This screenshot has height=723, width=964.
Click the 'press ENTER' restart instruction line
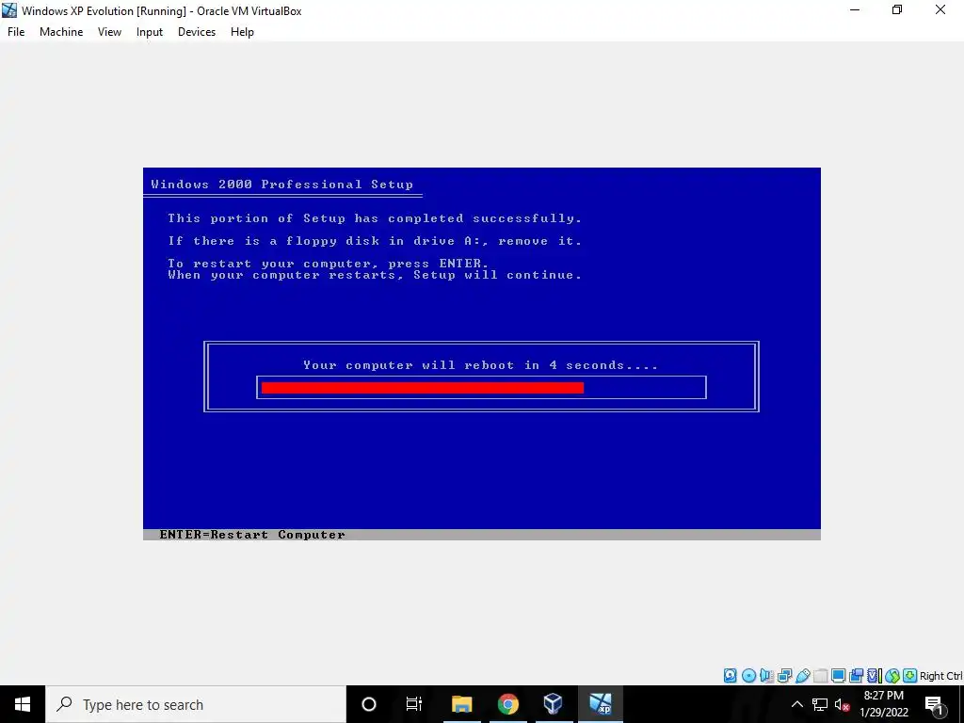(329, 264)
